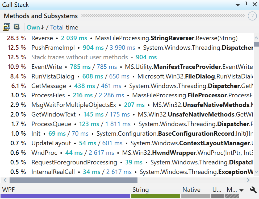This screenshot has height=199, width=259.
Task: Expand the subsystems dropdown arrow near the wrench
Action: [x=241, y=190]
